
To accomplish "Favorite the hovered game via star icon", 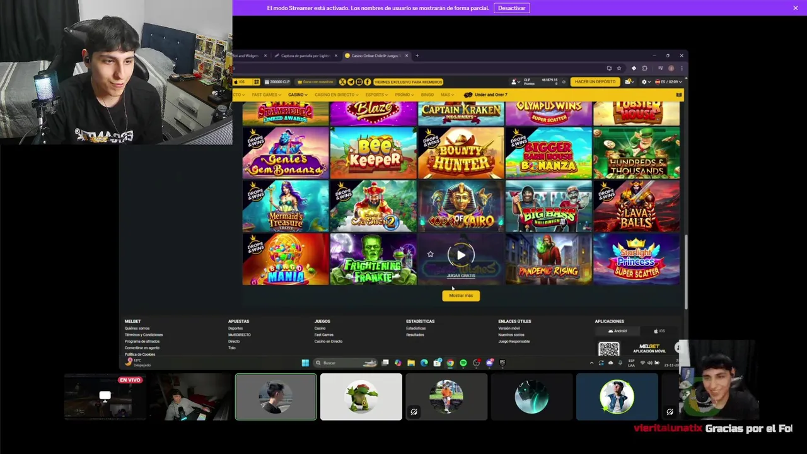I will (x=430, y=254).
